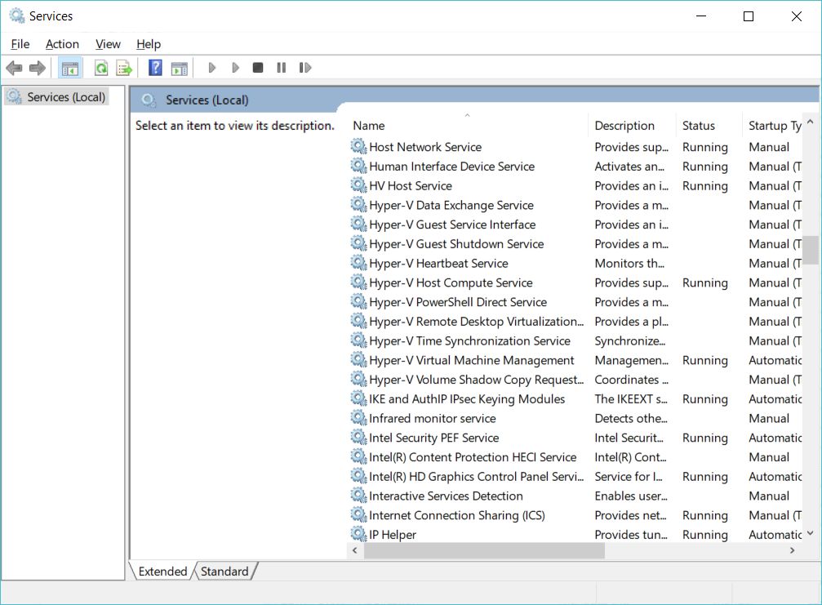Click gear icon of Intel Security PEF Service
This screenshot has height=605, width=822.
(x=358, y=438)
